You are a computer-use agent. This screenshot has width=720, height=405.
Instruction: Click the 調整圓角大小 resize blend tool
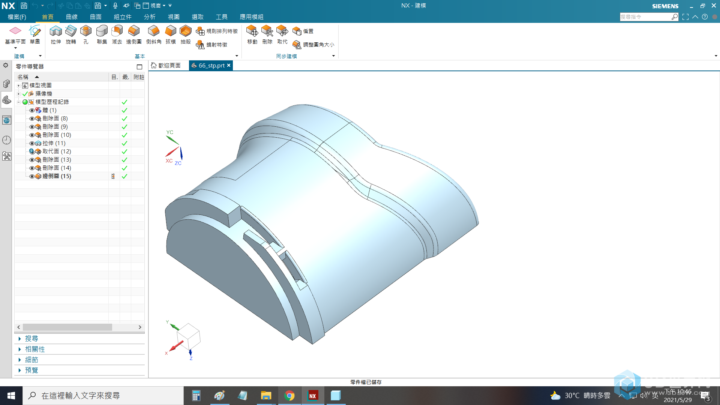pyautogui.click(x=313, y=45)
